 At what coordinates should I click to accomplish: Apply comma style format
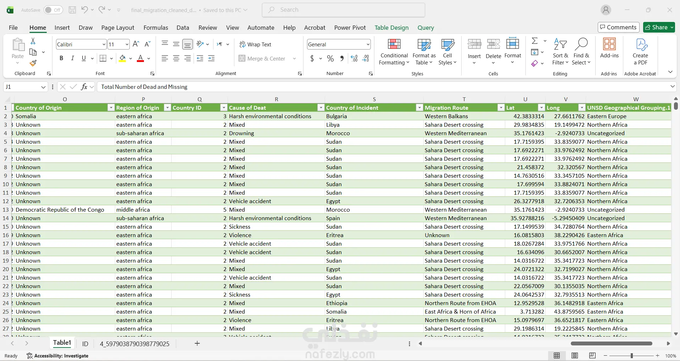tap(342, 58)
